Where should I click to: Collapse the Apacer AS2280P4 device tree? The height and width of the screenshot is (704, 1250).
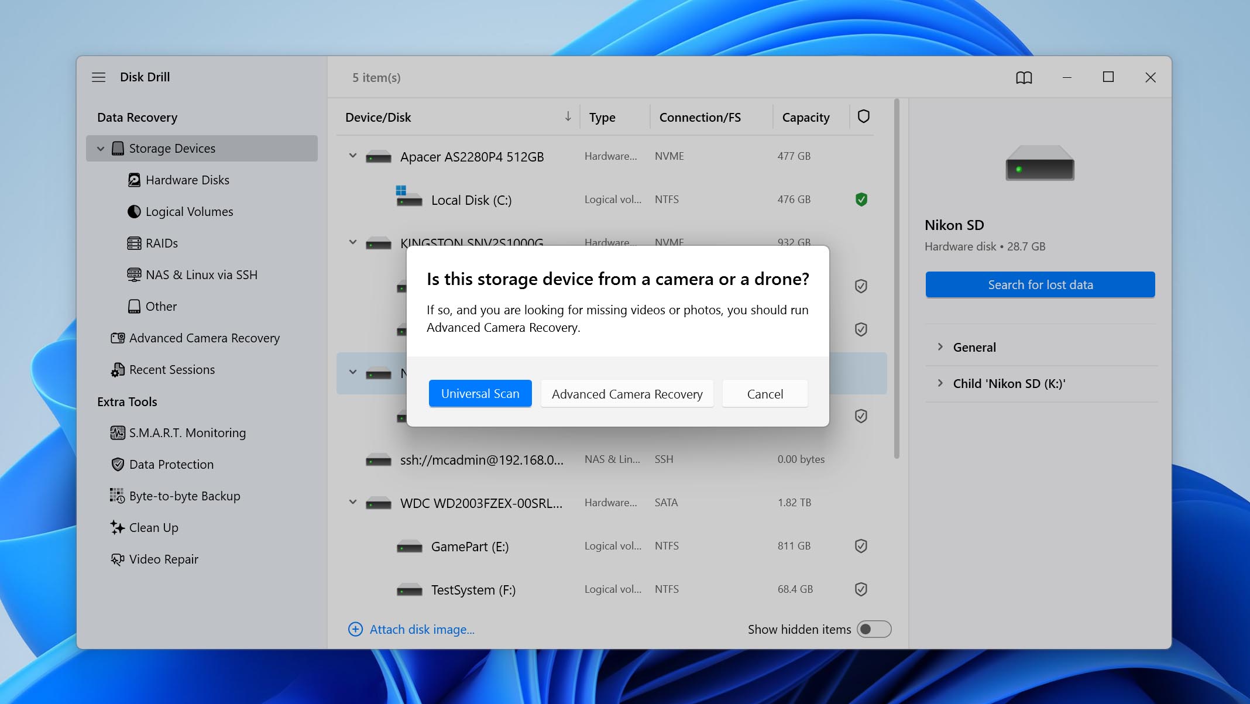pyautogui.click(x=352, y=156)
